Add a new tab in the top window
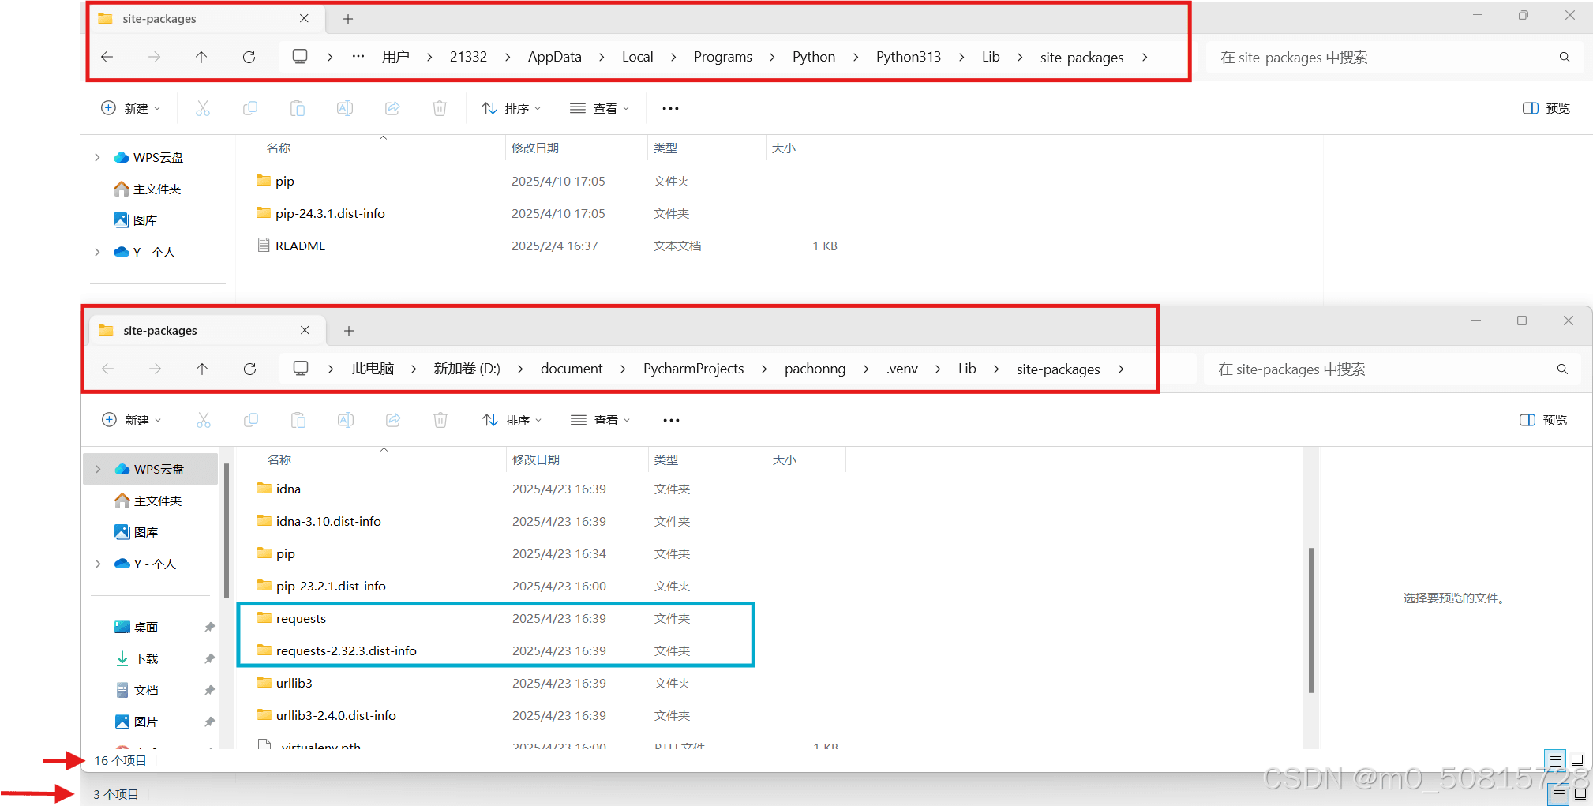The height and width of the screenshot is (806, 1593). point(348,18)
